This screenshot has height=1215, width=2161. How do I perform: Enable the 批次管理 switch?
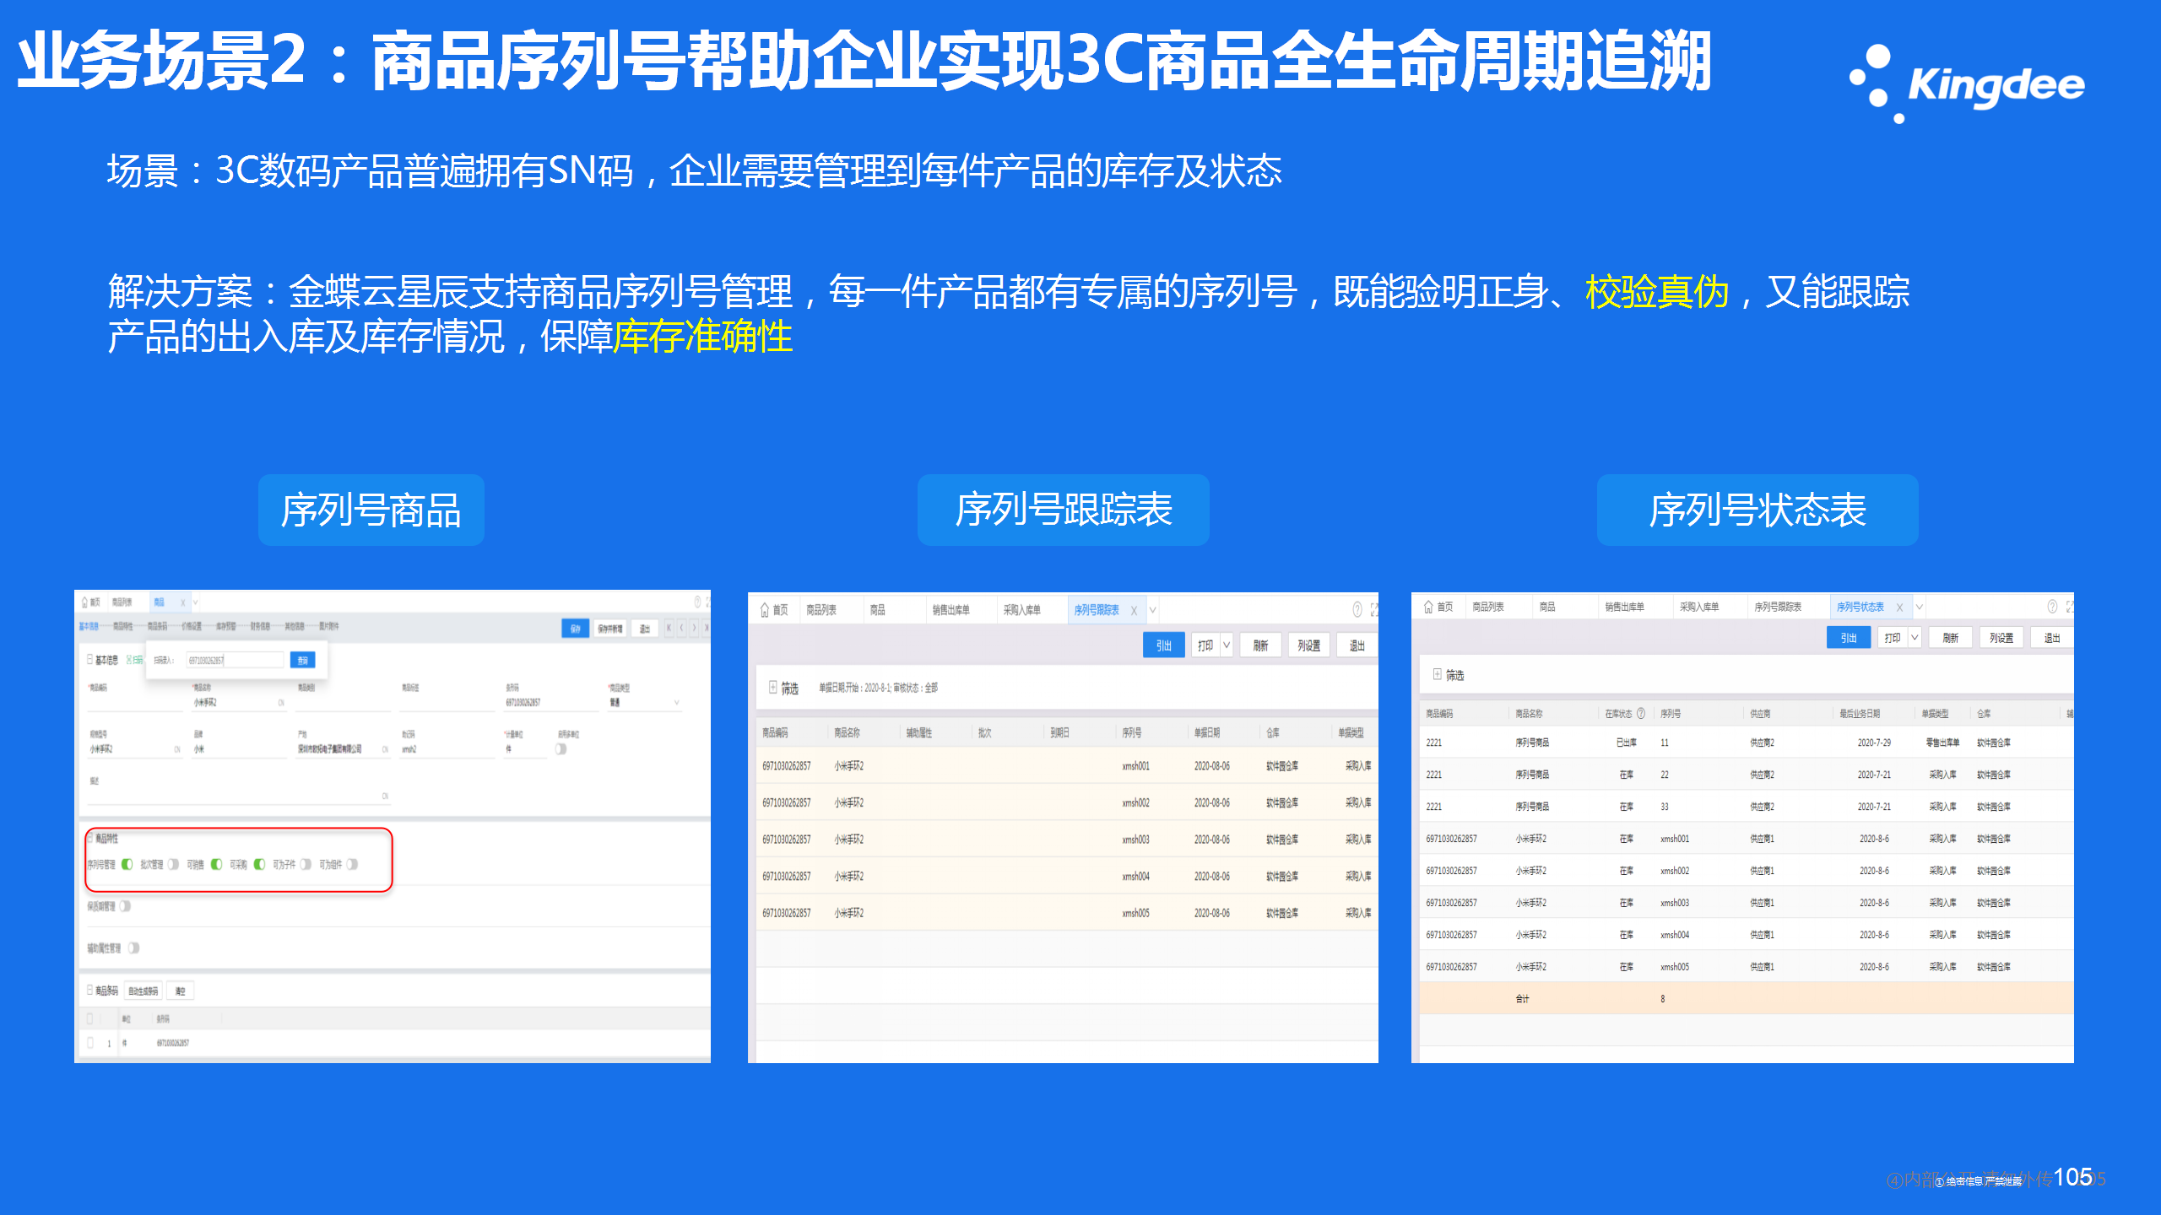point(173,864)
